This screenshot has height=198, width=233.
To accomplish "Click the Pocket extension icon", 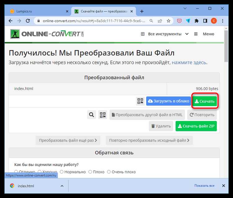I will 179,21.
